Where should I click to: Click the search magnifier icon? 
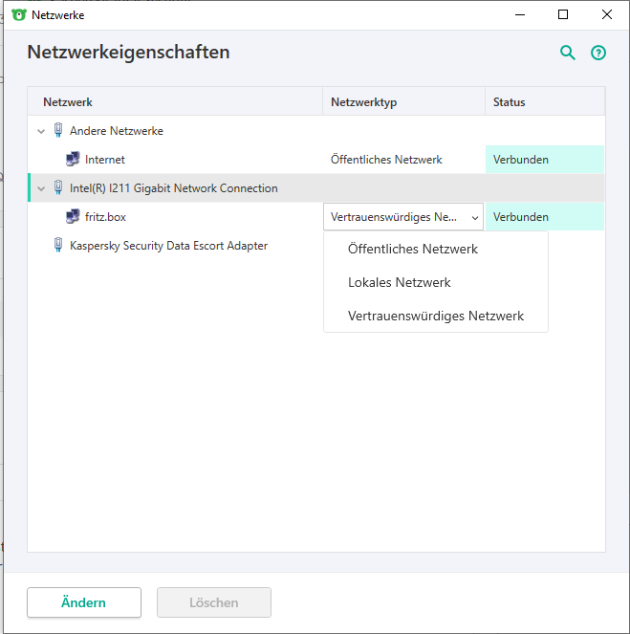pyautogui.click(x=568, y=54)
